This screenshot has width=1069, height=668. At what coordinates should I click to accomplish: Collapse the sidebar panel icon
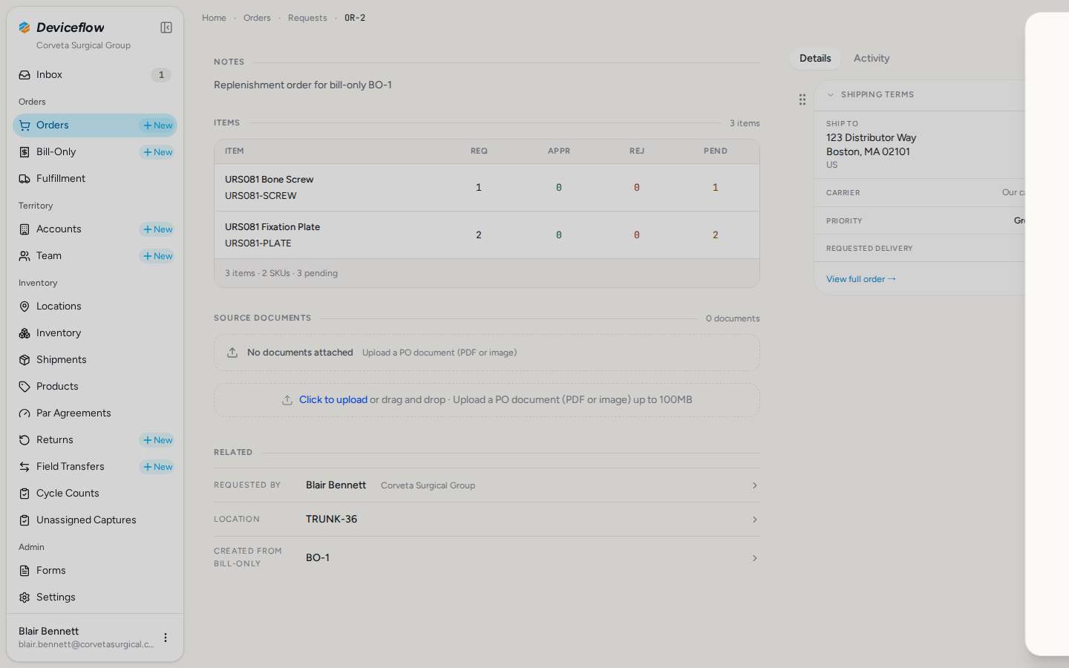(166, 27)
